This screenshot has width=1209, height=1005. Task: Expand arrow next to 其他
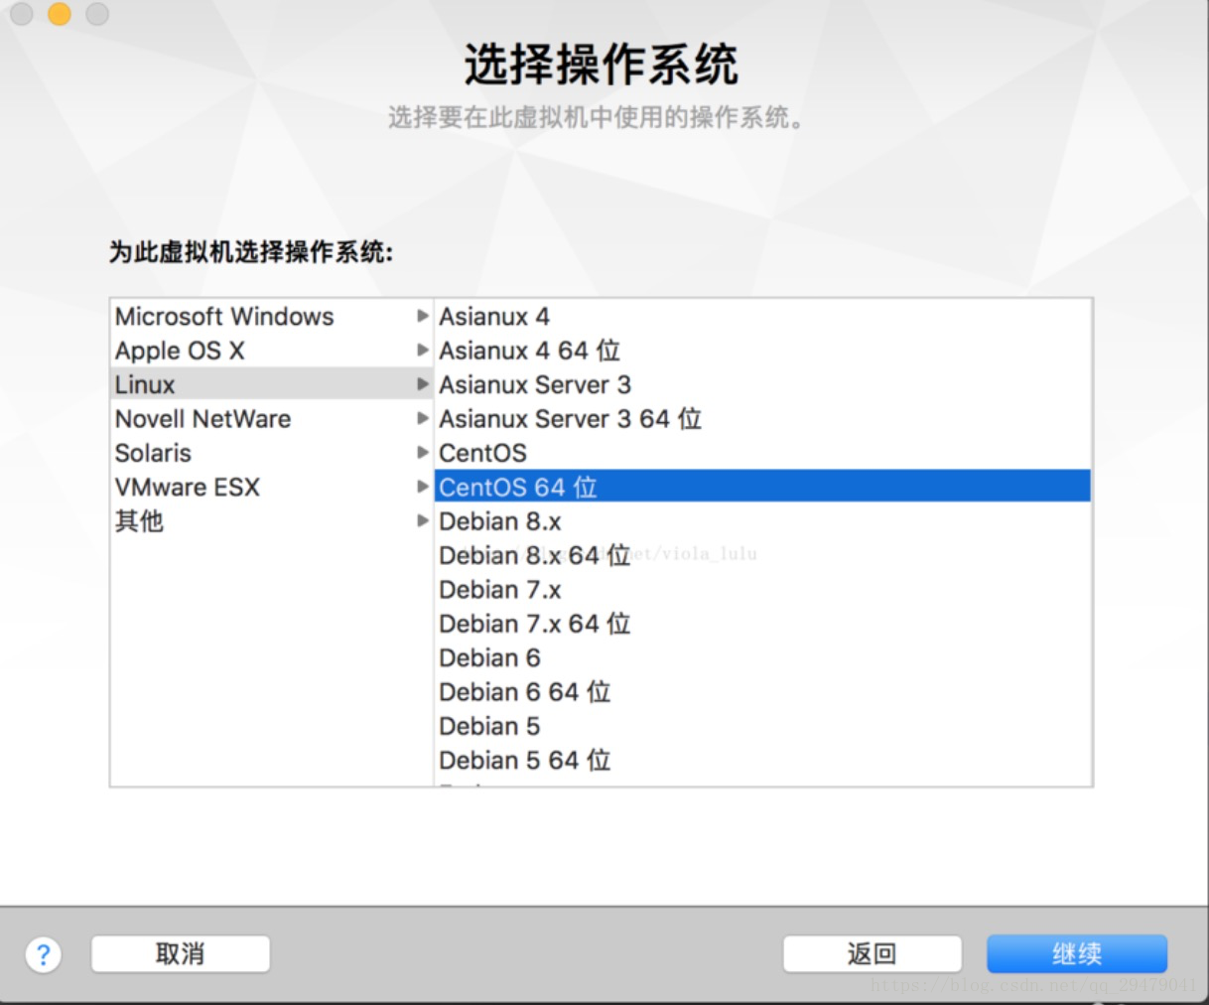(x=423, y=520)
